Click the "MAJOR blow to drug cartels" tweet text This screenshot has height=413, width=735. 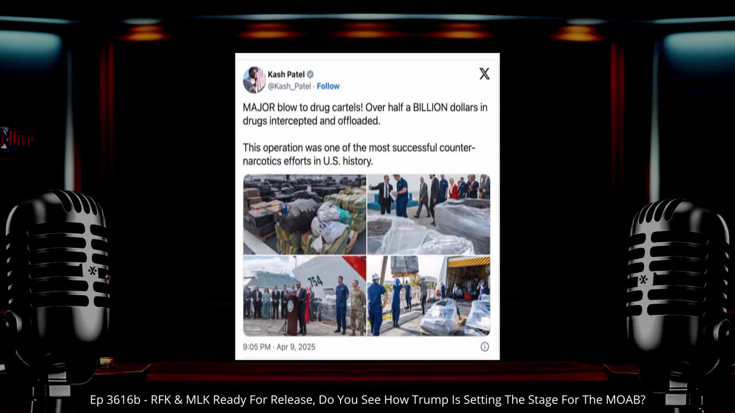click(x=365, y=114)
